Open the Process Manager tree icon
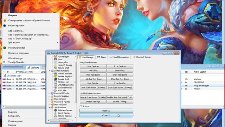 click(56, 73)
